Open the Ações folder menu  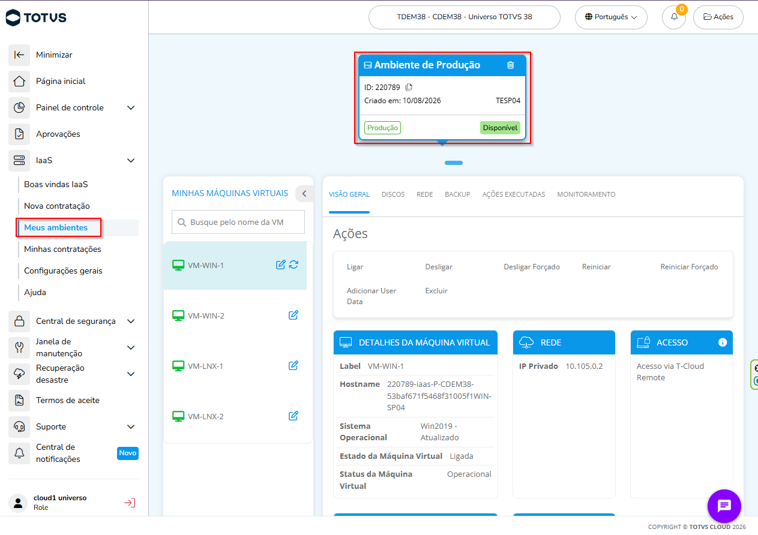click(x=718, y=17)
